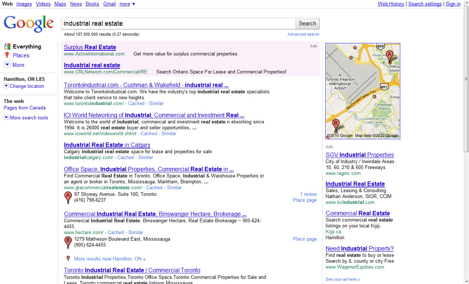Open SGV Industrial Properties ad

[x=360, y=155]
